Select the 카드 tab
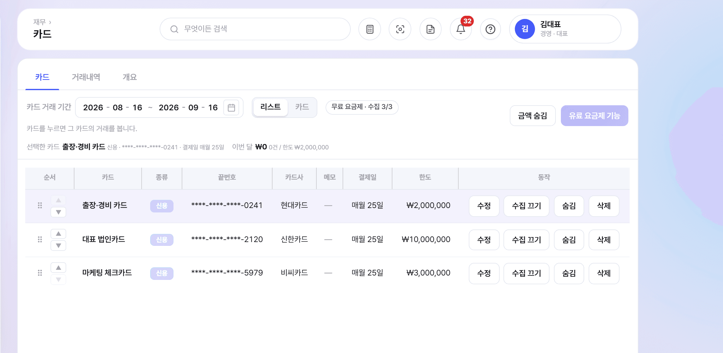 coord(42,77)
